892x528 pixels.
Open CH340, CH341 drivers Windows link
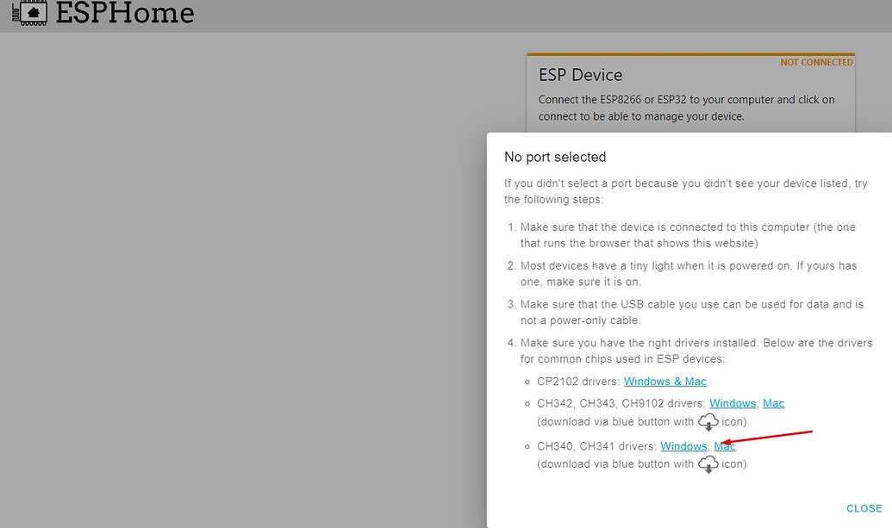point(683,446)
